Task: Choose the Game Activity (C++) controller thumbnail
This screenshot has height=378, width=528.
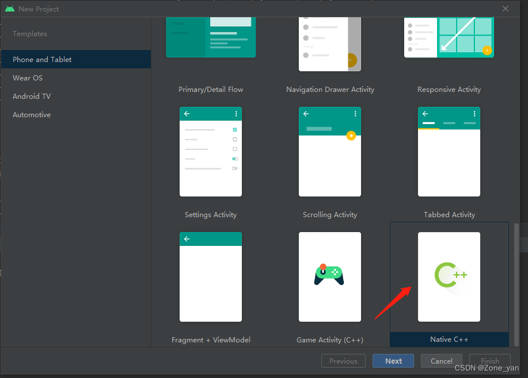Action: point(330,276)
